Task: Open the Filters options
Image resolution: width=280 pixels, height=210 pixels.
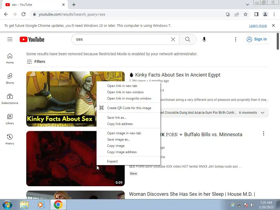Action: click(36, 62)
